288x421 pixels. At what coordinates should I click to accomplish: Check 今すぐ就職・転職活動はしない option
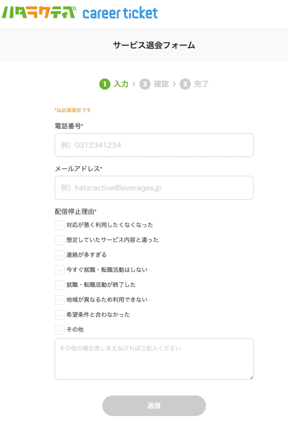60,270
